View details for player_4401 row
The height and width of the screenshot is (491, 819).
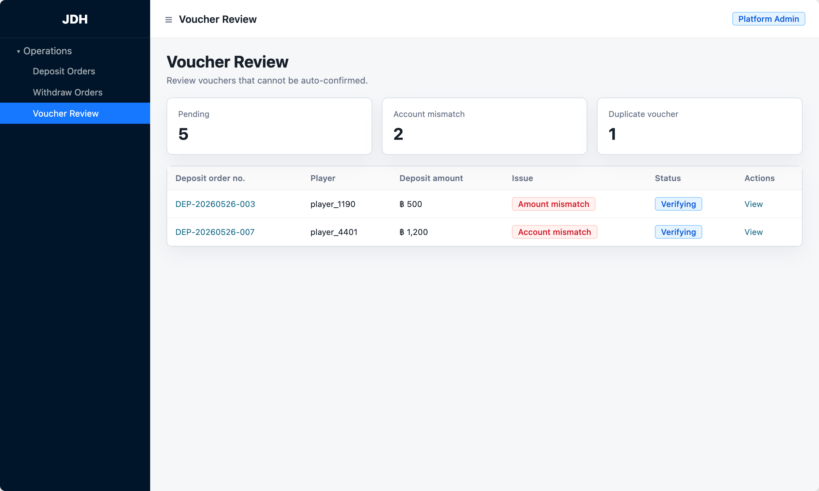pyautogui.click(x=753, y=232)
